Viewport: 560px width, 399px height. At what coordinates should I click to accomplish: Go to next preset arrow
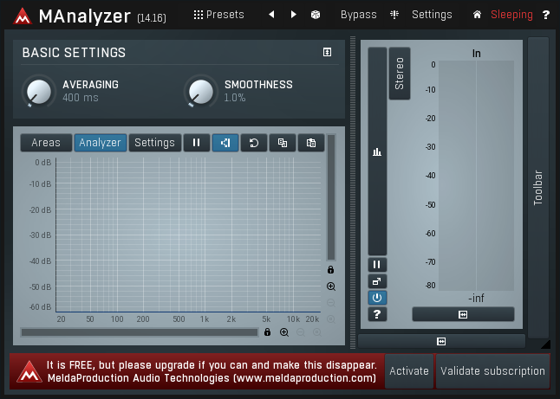click(x=293, y=15)
